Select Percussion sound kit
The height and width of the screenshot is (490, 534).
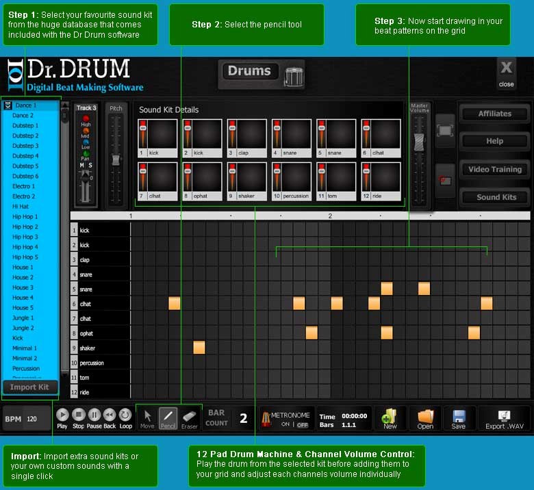pos(31,368)
